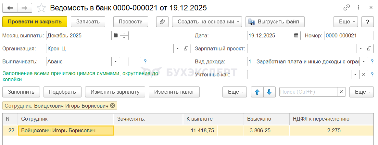Image resolution: width=378 pixels, height=145 pixels.
Task: Click the paperclip attachments icon
Action: (x=162, y=22)
